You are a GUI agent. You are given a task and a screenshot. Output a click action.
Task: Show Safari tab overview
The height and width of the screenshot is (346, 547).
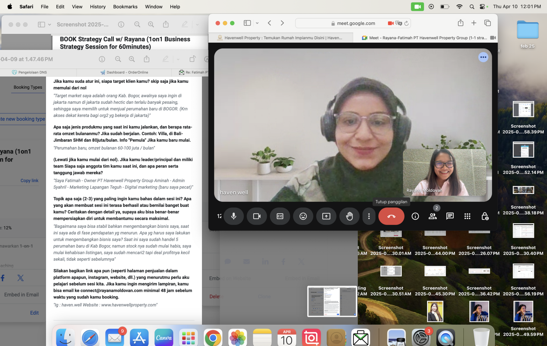487,23
